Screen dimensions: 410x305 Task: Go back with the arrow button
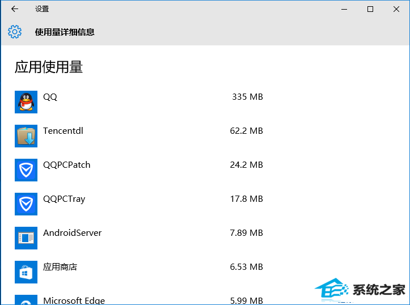pyautogui.click(x=15, y=9)
